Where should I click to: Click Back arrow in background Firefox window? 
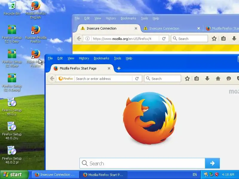79,39
